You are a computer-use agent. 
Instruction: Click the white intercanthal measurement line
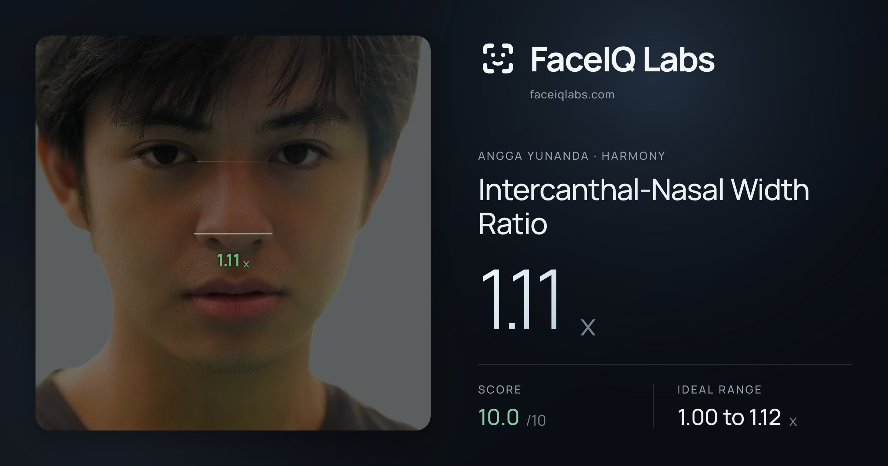pyautogui.click(x=232, y=162)
